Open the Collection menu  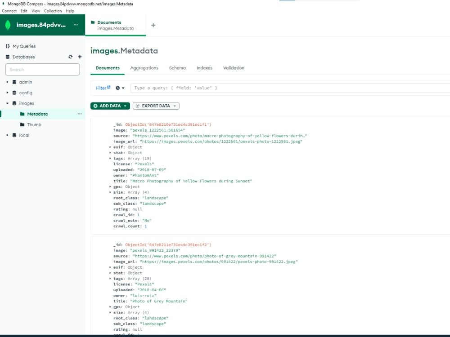pyautogui.click(x=53, y=11)
